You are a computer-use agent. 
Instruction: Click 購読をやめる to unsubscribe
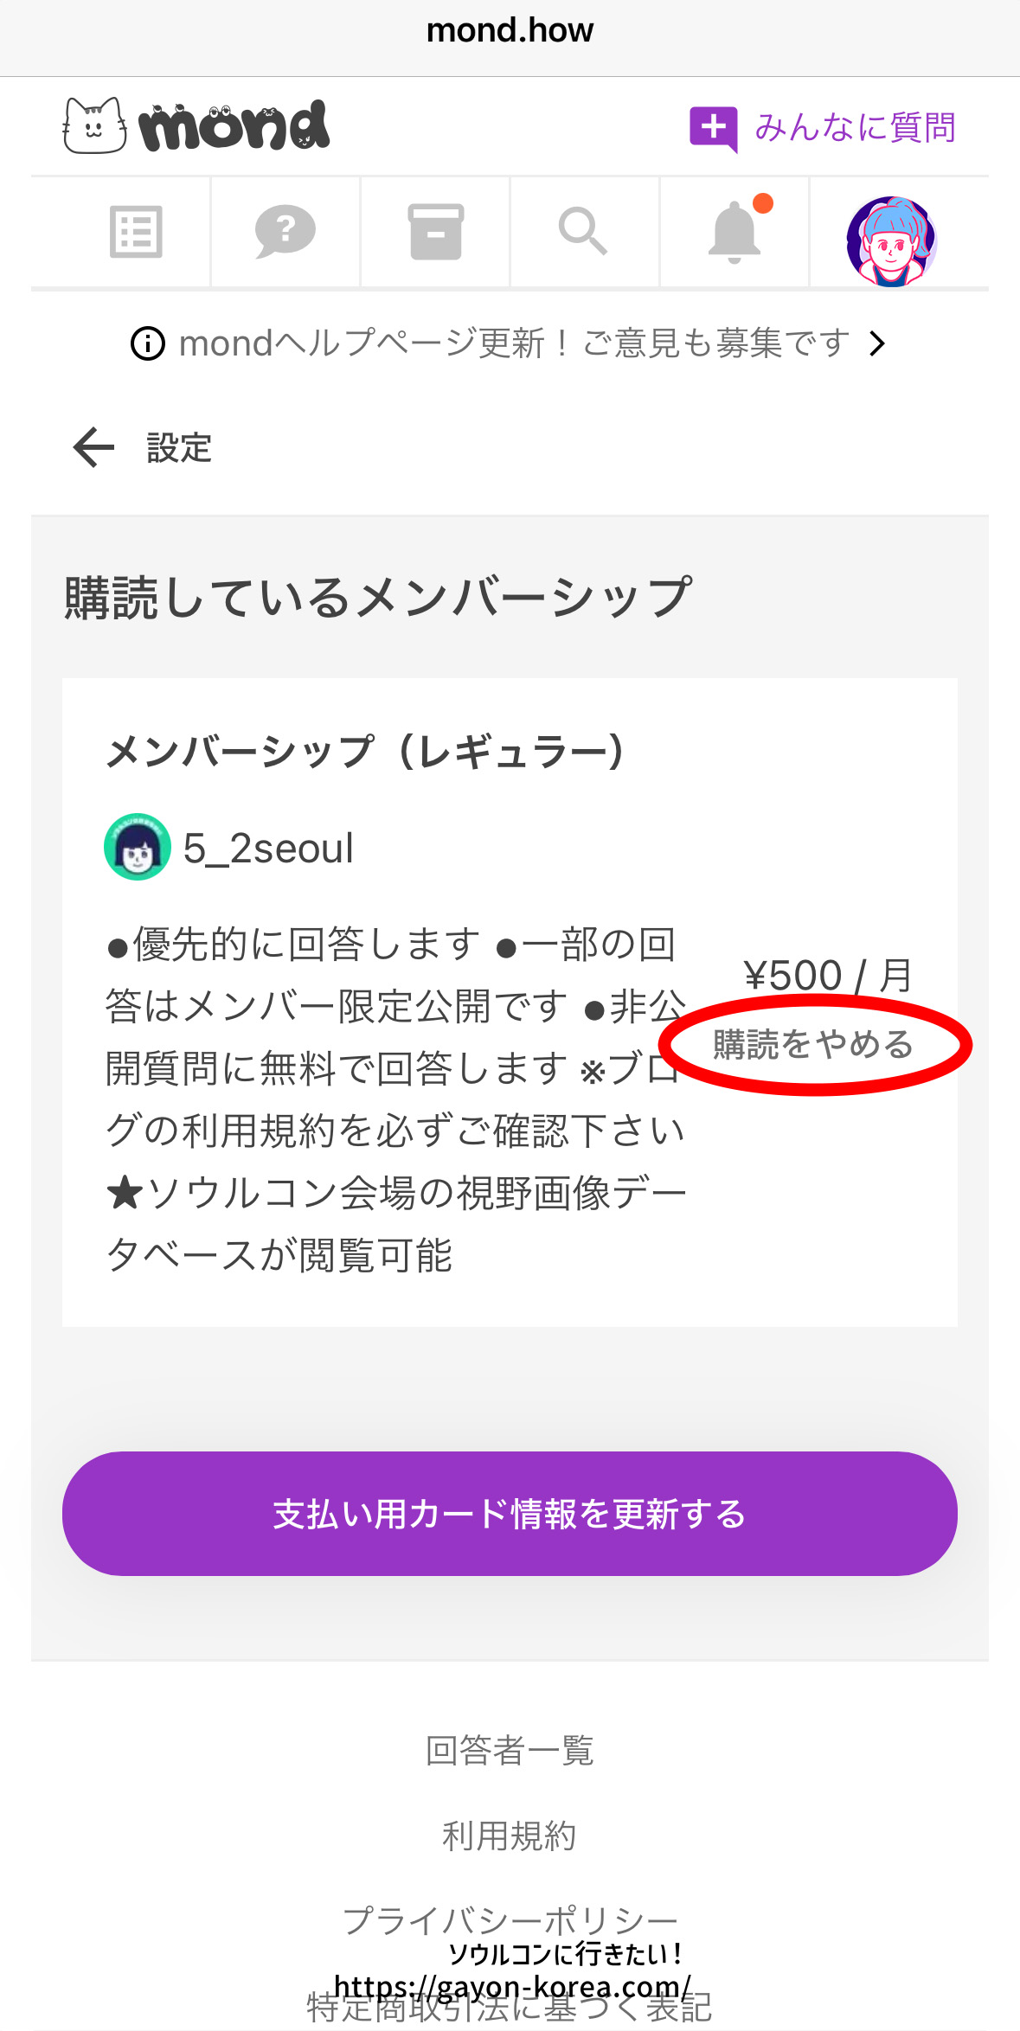(813, 1044)
